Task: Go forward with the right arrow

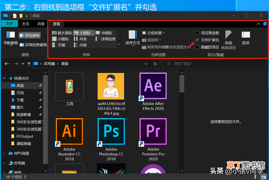Action: coord(16,64)
